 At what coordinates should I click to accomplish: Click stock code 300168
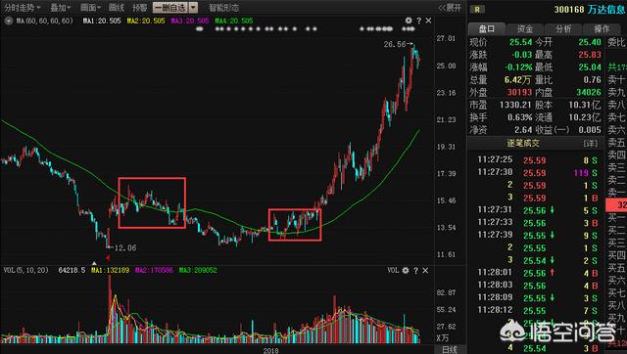point(569,9)
